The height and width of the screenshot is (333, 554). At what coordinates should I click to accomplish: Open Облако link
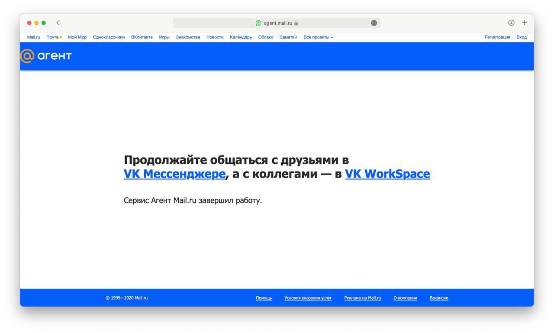[266, 37]
